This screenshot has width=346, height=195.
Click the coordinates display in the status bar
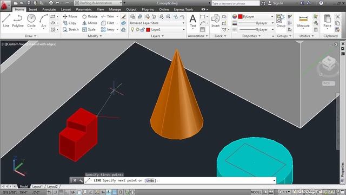point(21,192)
